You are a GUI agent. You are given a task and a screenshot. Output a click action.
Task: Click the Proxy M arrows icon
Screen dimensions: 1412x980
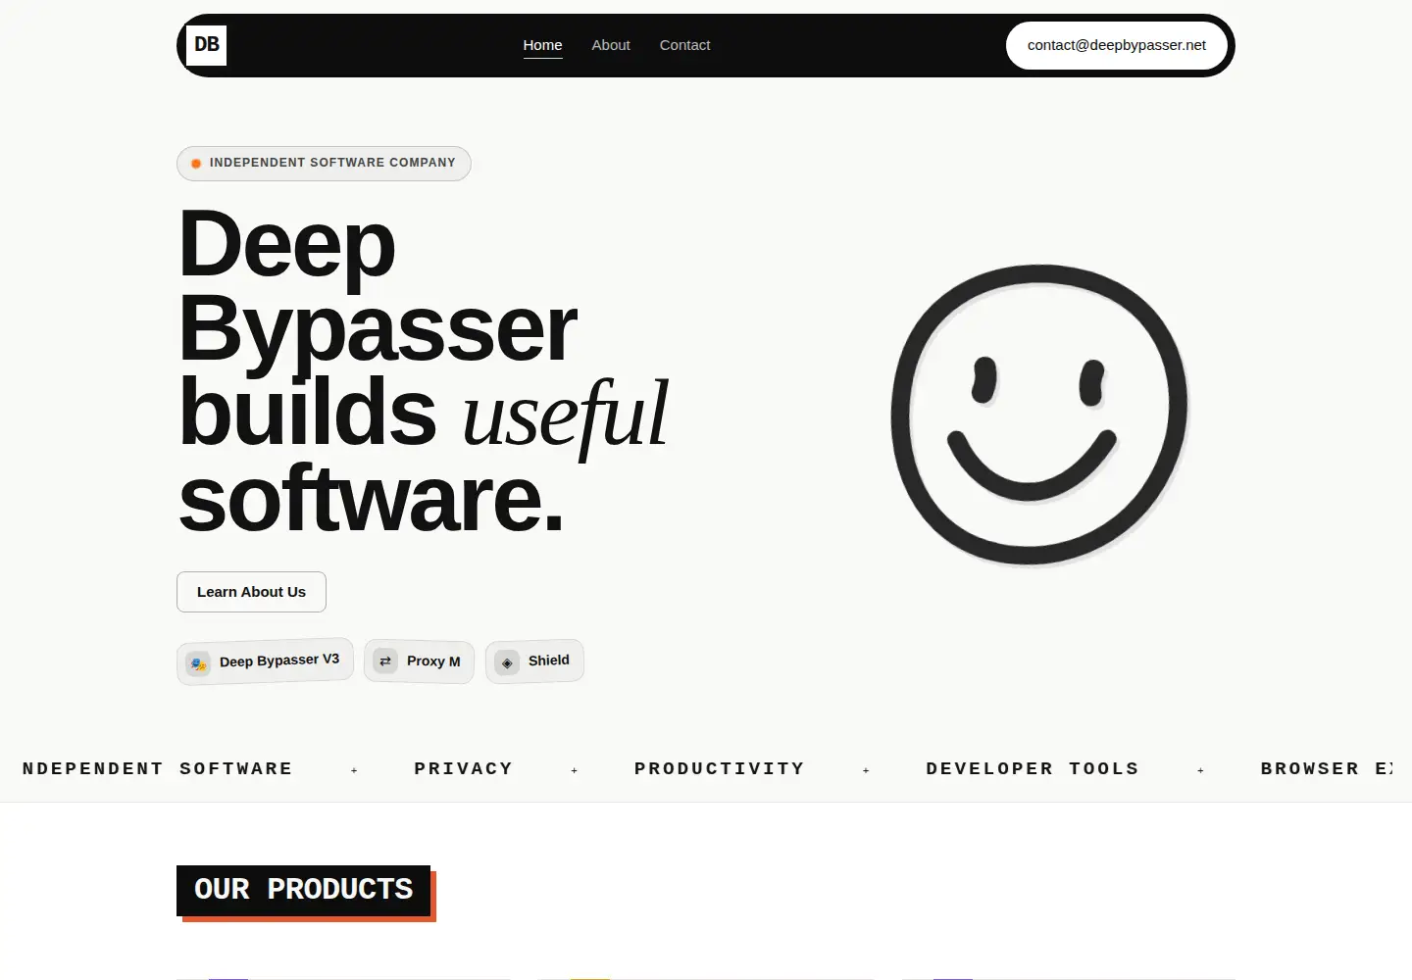tap(385, 661)
